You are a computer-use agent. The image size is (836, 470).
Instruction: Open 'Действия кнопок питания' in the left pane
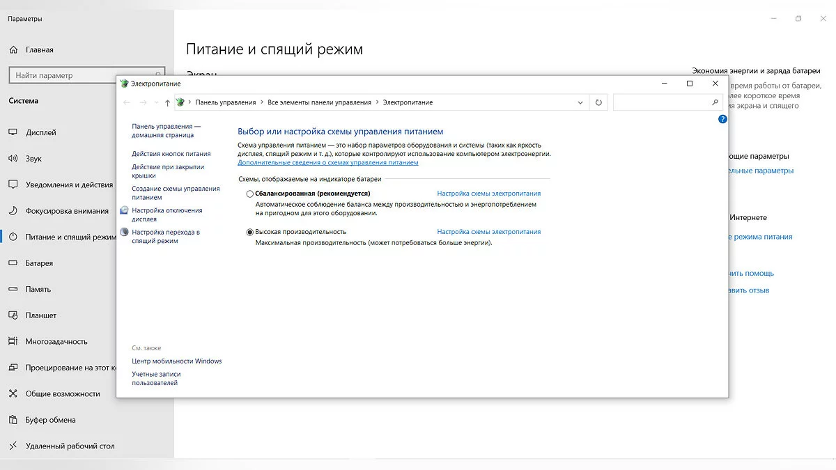pyautogui.click(x=171, y=154)
